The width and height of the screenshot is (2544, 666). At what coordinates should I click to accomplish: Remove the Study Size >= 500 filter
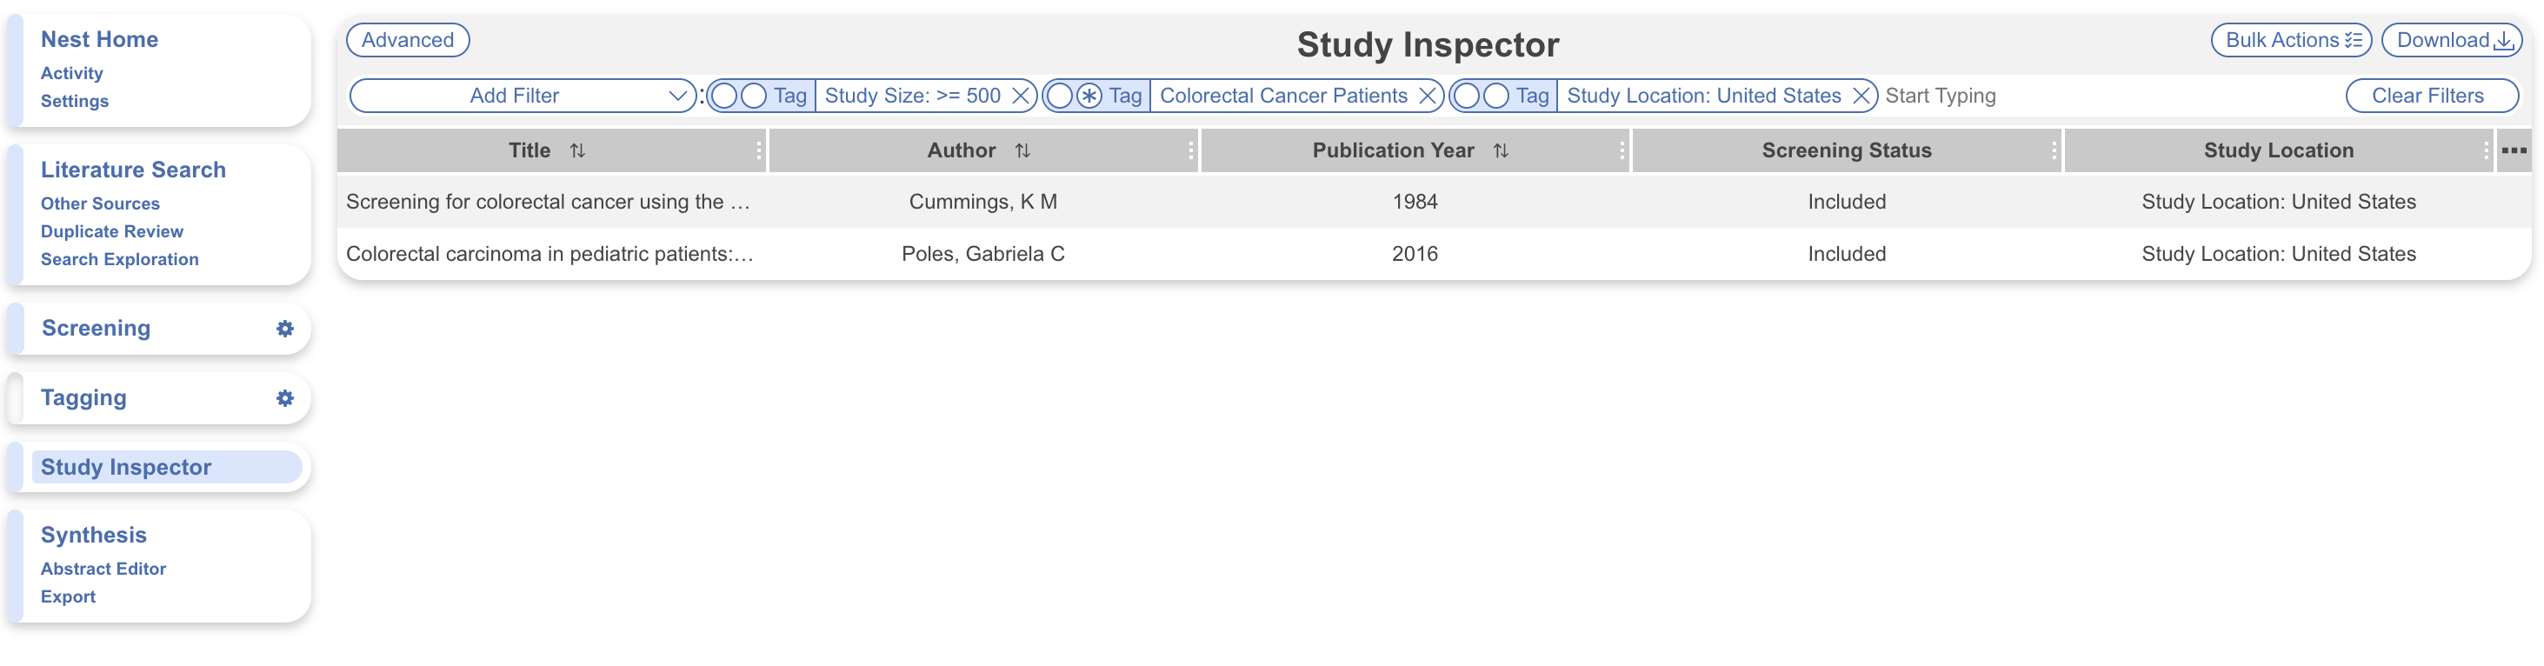tap(1021, 96)
